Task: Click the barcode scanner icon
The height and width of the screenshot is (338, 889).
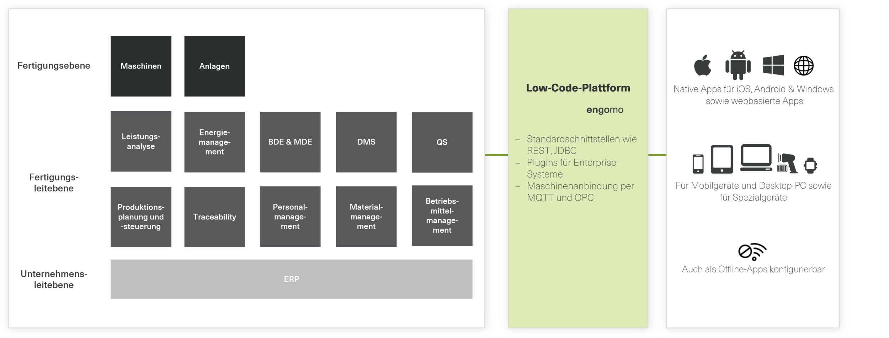Action: pyautogui.click(x=787, y=163)
